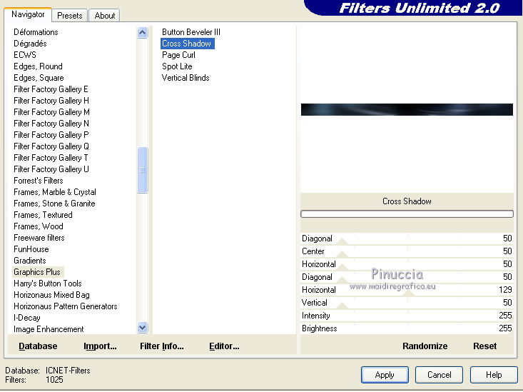Click the progress bar below Cross Shadow title
Viewport: 523px width, 392px height.
[x=407, y=213]
